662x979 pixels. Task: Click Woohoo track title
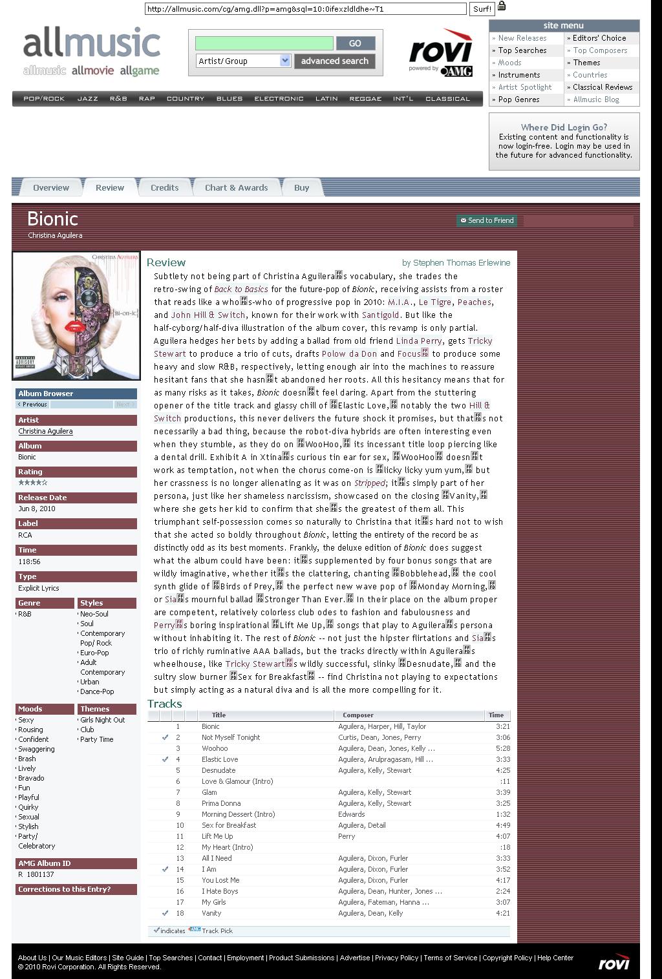[x=215, y=748]
